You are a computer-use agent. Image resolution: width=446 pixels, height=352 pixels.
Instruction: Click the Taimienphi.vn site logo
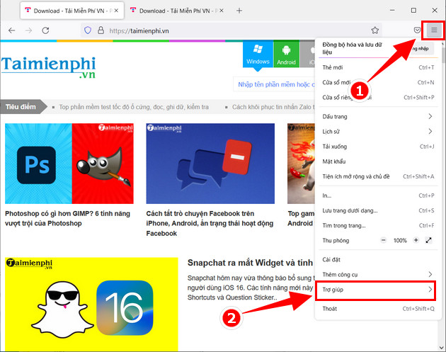48,67
